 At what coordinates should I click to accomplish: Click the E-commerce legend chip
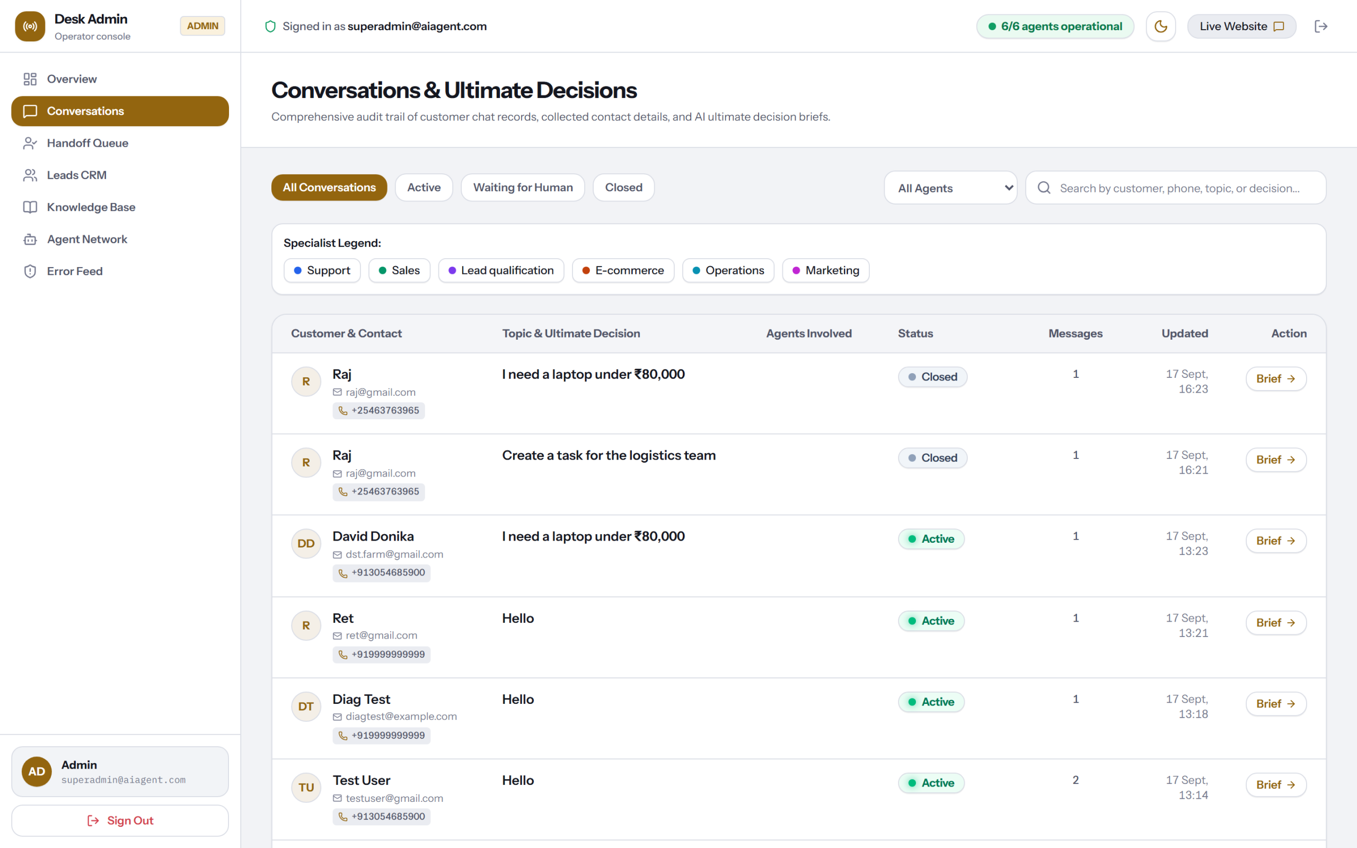point(623,270)
